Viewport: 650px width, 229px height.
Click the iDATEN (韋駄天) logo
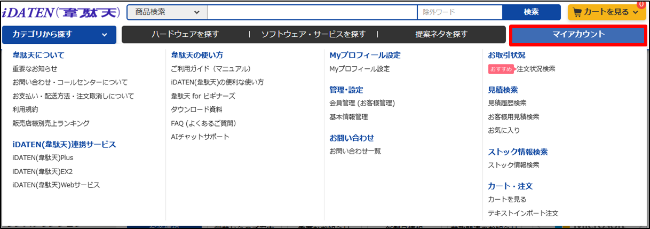[x=62, y=12]
